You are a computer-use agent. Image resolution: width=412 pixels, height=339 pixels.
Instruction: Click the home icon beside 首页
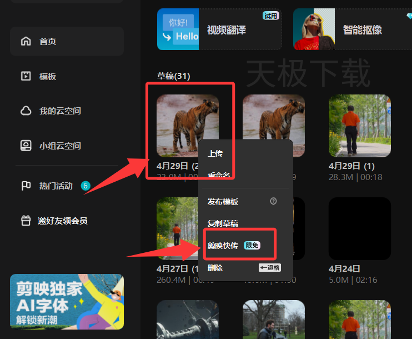[x=26, y=41]
